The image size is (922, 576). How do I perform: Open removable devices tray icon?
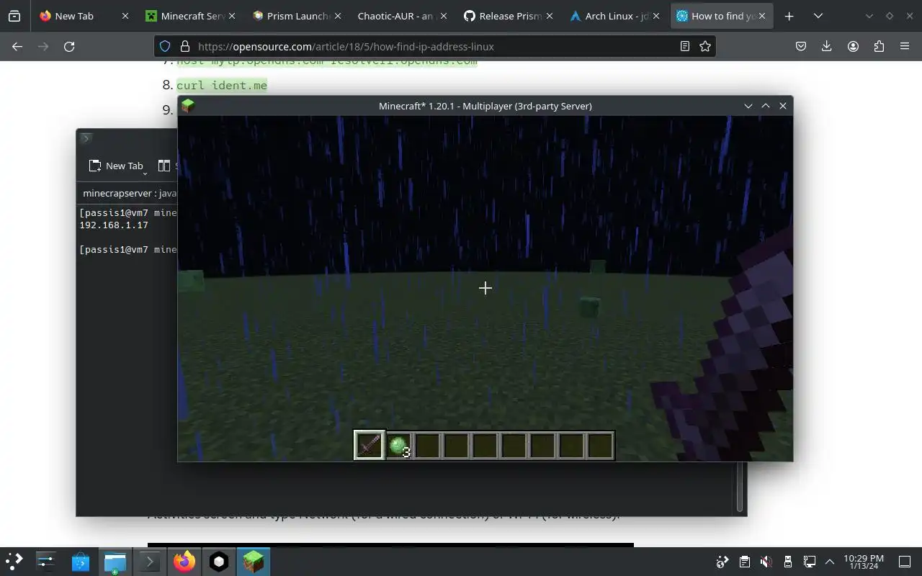(788, 562)
